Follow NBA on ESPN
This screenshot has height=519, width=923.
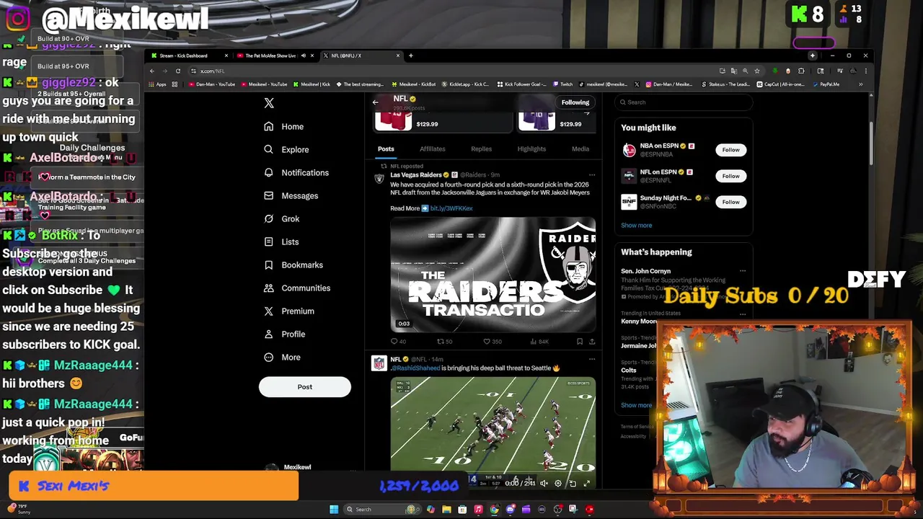(730, 150)
